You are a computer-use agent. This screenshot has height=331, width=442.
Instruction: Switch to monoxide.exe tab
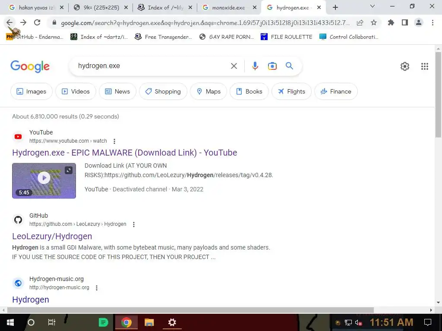pyautogui.click(x=228, y=8)
